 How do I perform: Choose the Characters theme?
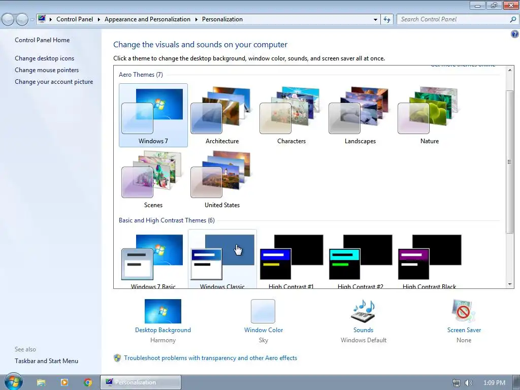click(291, 115)
